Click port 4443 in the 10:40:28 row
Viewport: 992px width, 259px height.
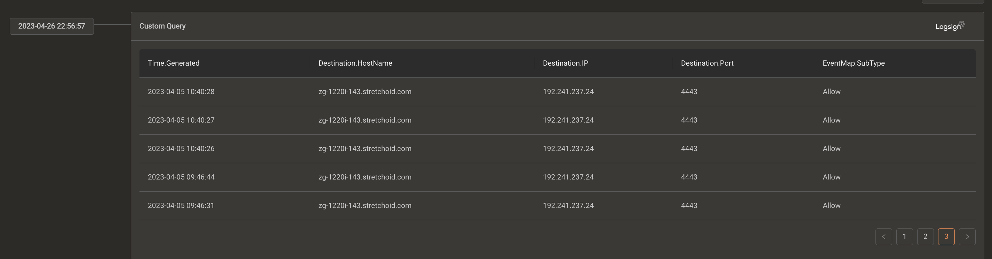(x=689, y=91)
